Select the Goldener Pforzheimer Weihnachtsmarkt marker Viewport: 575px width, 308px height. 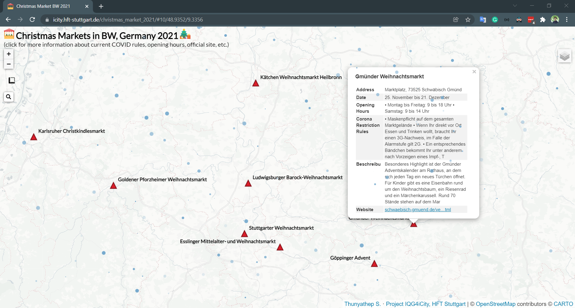[x=113, y=185]
